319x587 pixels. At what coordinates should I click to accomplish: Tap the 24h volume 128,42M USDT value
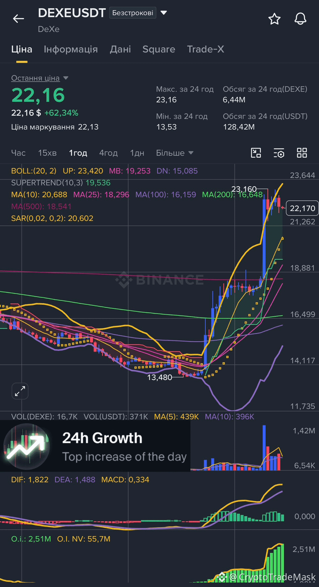click(x=239, y=127)
